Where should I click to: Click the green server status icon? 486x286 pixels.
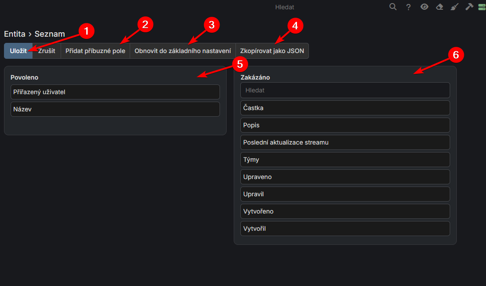tap(481, 7)
